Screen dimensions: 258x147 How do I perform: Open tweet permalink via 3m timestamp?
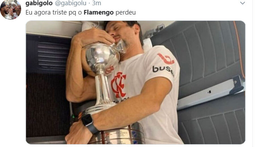(x=96, y=3)
